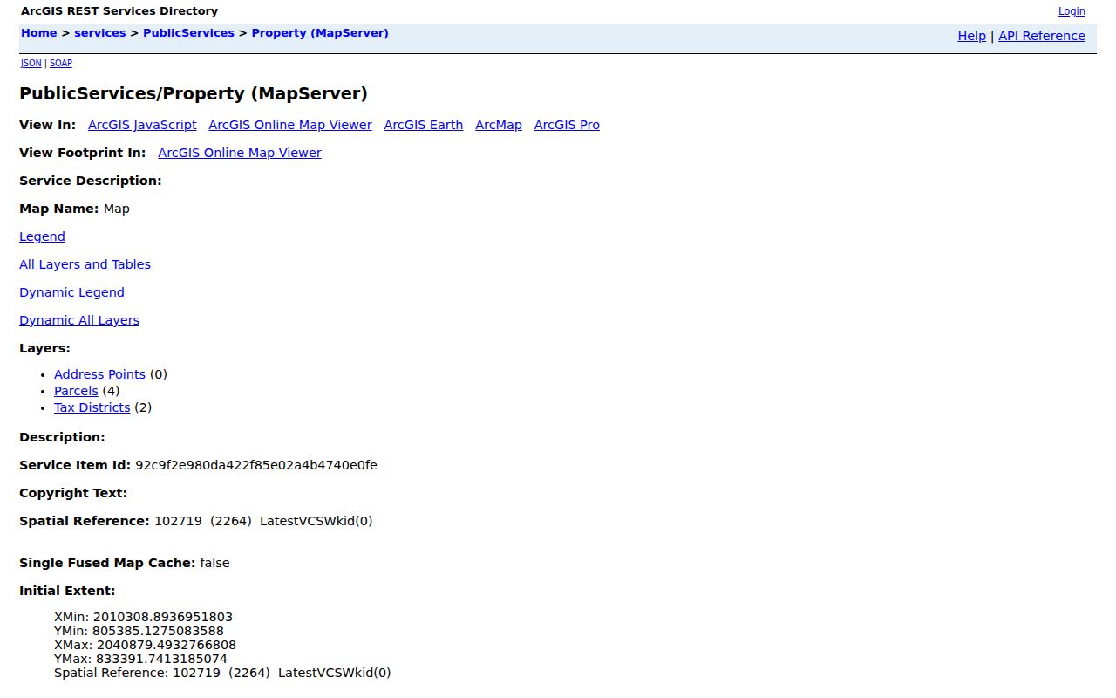View the SOAP format link
The width and height of the screenshot is (1116, 698).
pyautogui.click(x=61, y=63)
